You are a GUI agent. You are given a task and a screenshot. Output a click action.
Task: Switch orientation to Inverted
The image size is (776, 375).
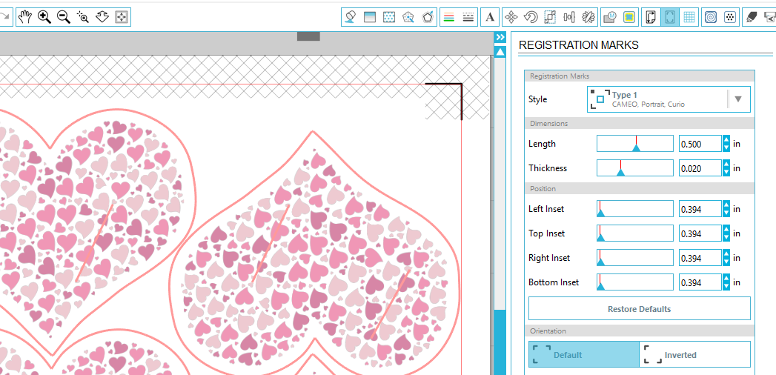694,354
